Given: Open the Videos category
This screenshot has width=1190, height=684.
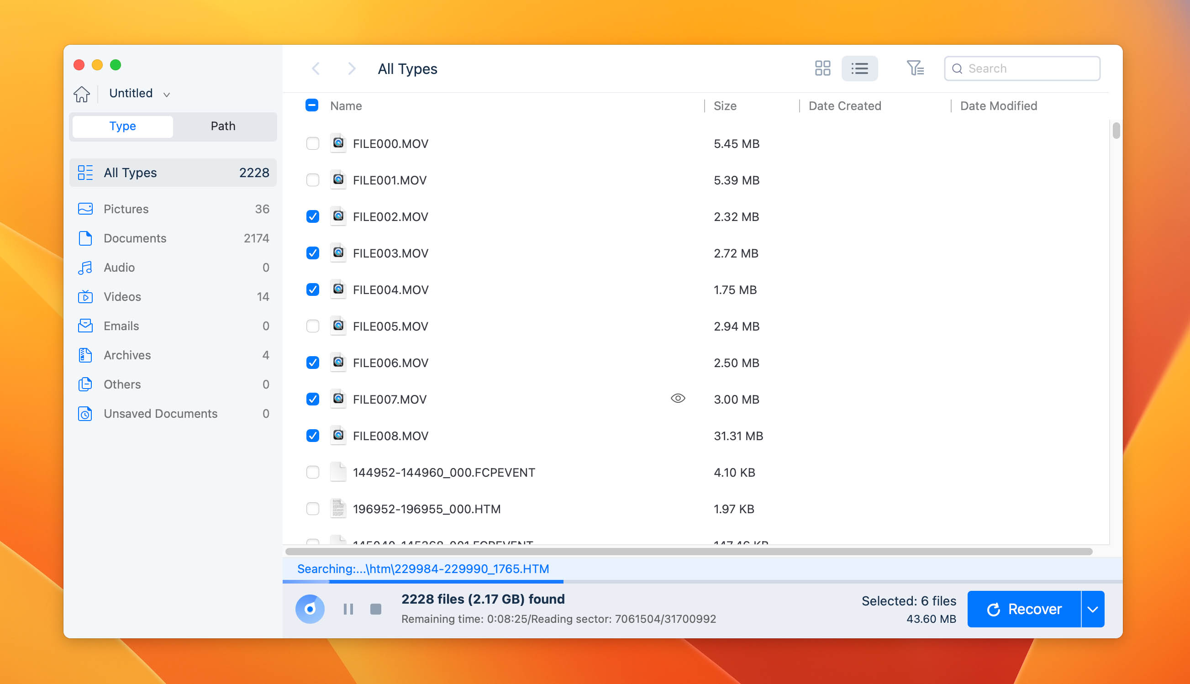Looking at the screenshot, I should 173,296.
